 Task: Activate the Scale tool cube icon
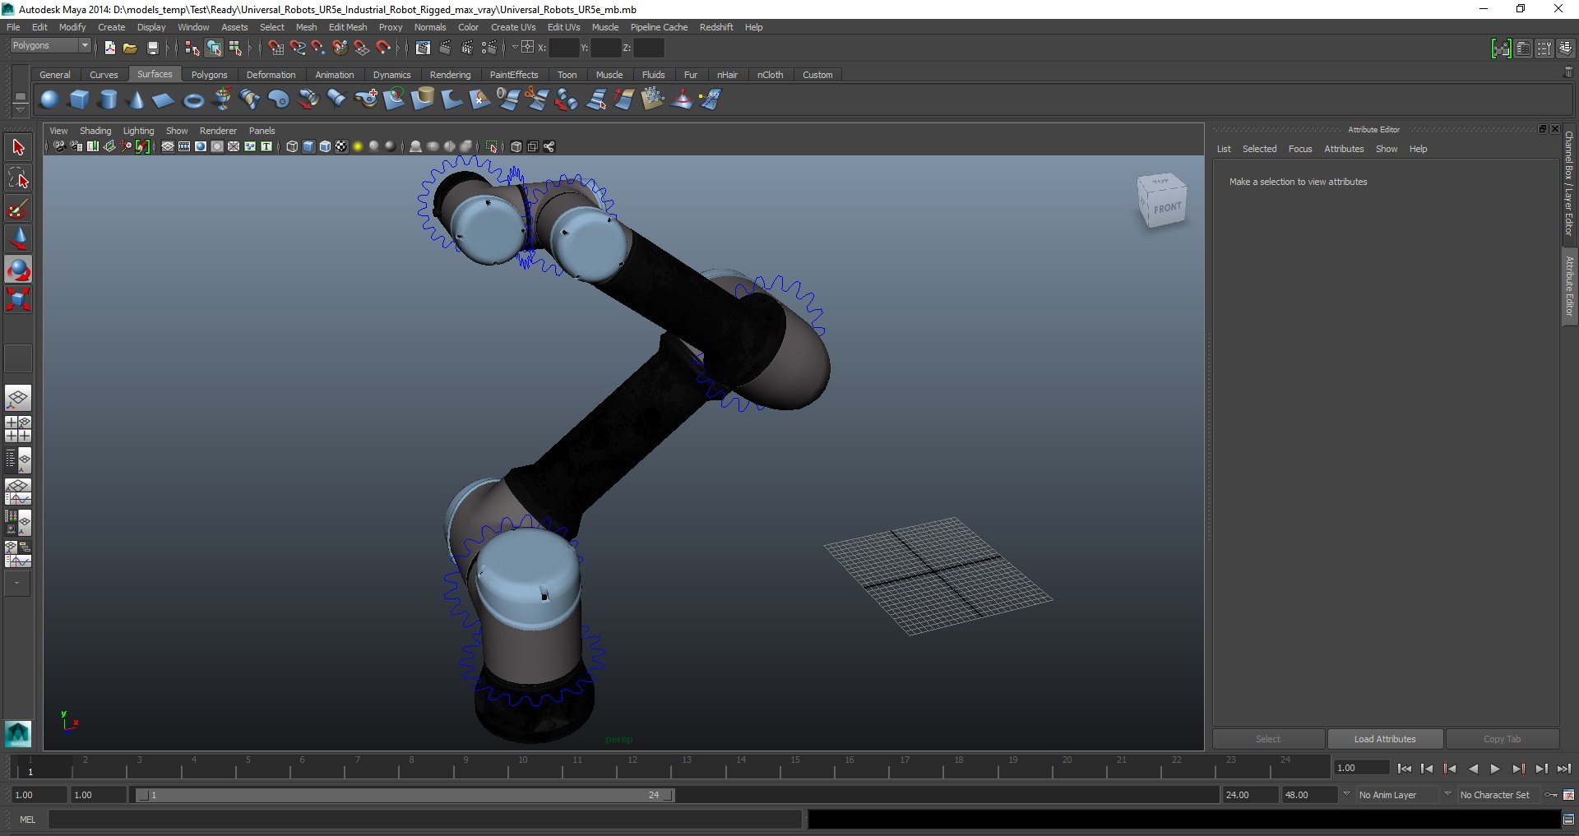tap(18, 299)
